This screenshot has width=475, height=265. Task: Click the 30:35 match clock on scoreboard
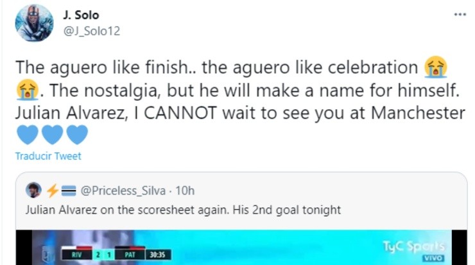tap(157, 255)
